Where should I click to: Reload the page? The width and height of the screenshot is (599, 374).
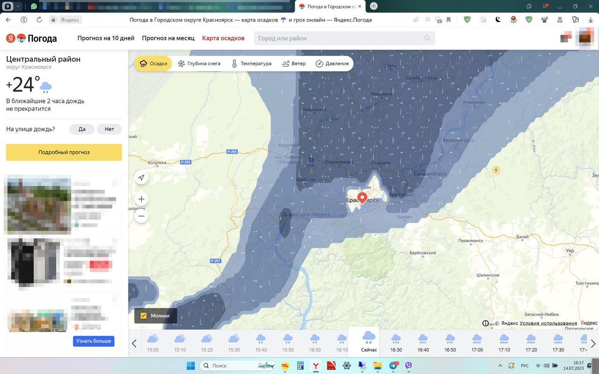39,20
